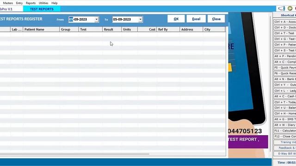Click the Ctrl + U Balance shortcut
The image size is (296, 166).
(285, 108)
